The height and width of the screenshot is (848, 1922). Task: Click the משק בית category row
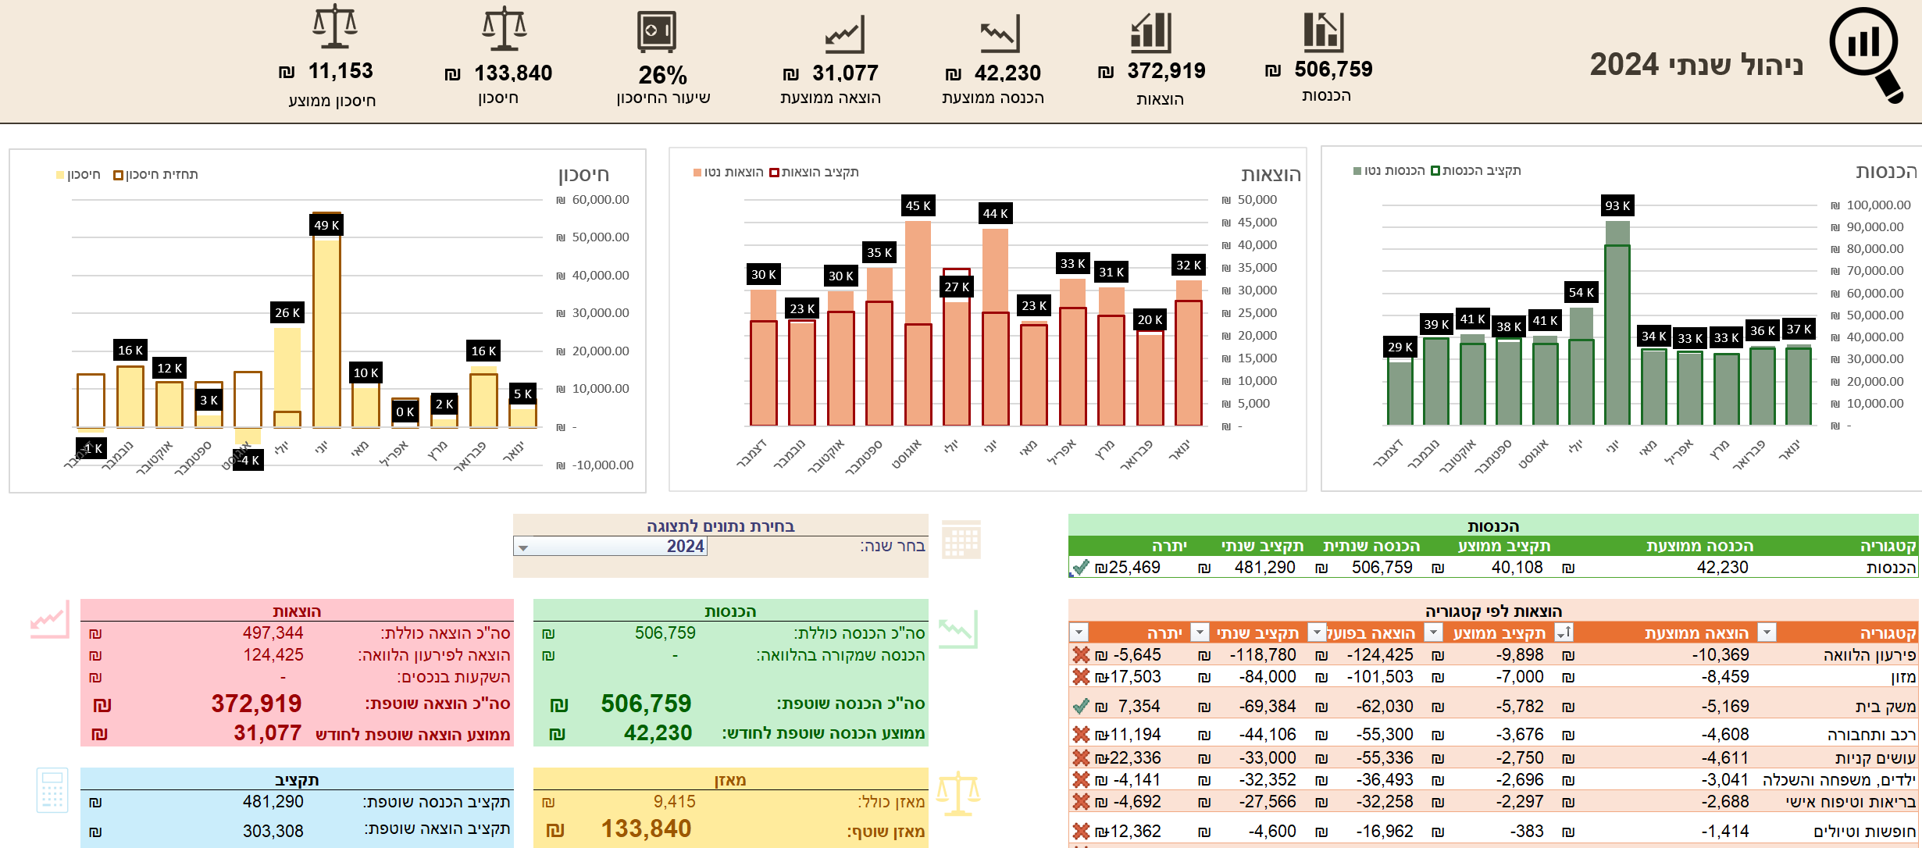point(1885,707)
